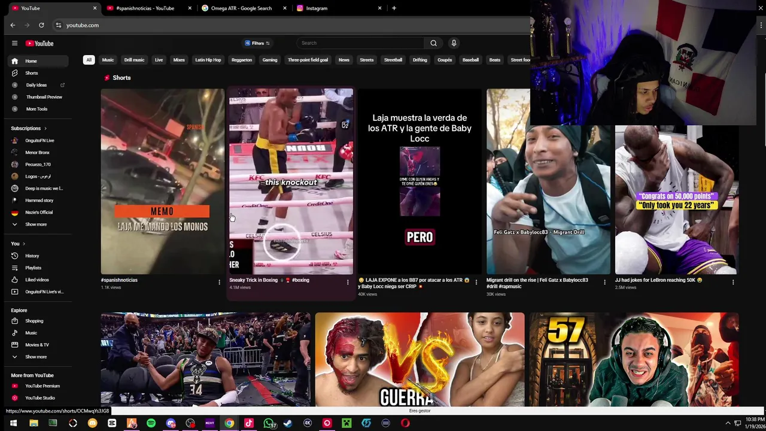Open options for LAJA EXPONE short
Screen dimensions: 766x431
coord(476,282)
